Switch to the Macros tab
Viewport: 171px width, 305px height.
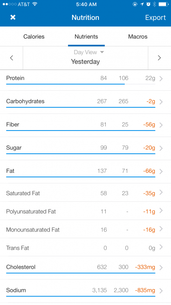pyautogui.click(x=138, y=37)
